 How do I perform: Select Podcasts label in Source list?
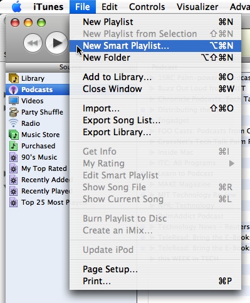click(x=37, y=90)
